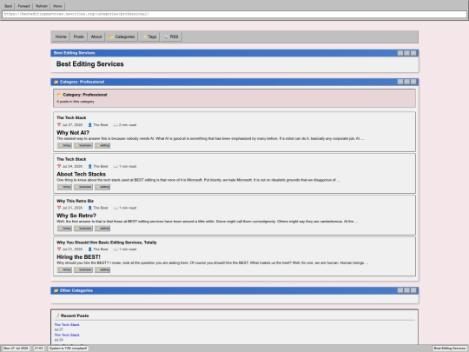
Task: Click calendar icon in 'Why This Retro Biz' card
Action: click(59, 208)
